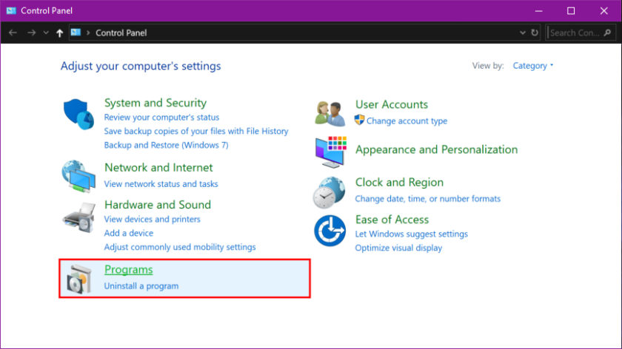Open recent locations dropdown arrow
This screenshot has width=622, height=349.
[46, 33]
